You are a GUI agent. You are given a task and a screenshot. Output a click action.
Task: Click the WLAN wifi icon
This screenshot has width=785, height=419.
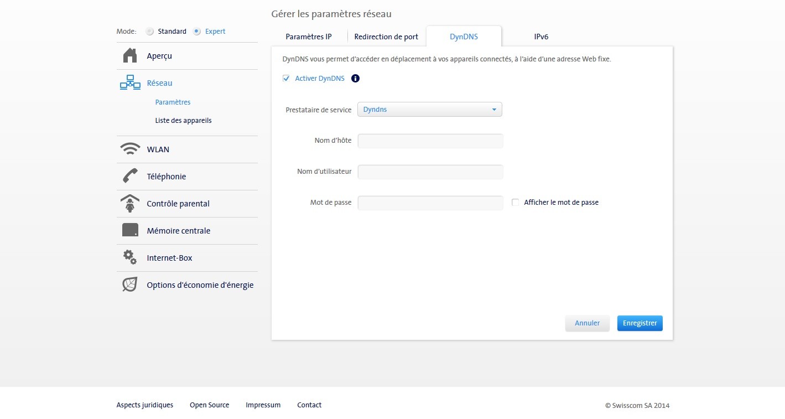pyautogui.click(x=130, y=149)
